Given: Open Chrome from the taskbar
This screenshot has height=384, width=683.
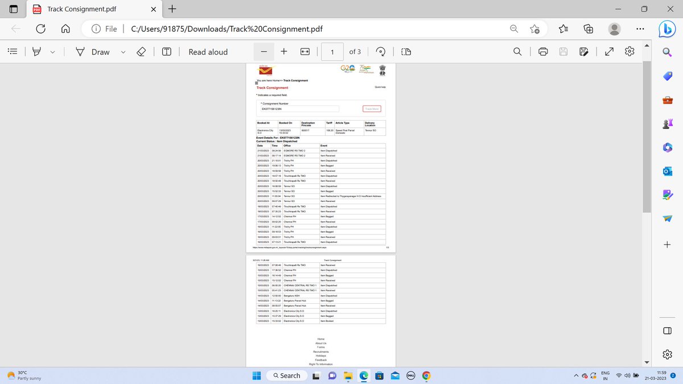Looking at the screenshot, I should (x=426, y=375).
